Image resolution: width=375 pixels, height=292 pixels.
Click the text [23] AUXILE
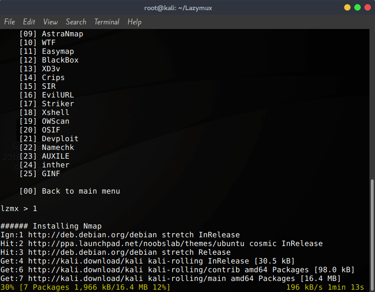click(x=45, y=156)
